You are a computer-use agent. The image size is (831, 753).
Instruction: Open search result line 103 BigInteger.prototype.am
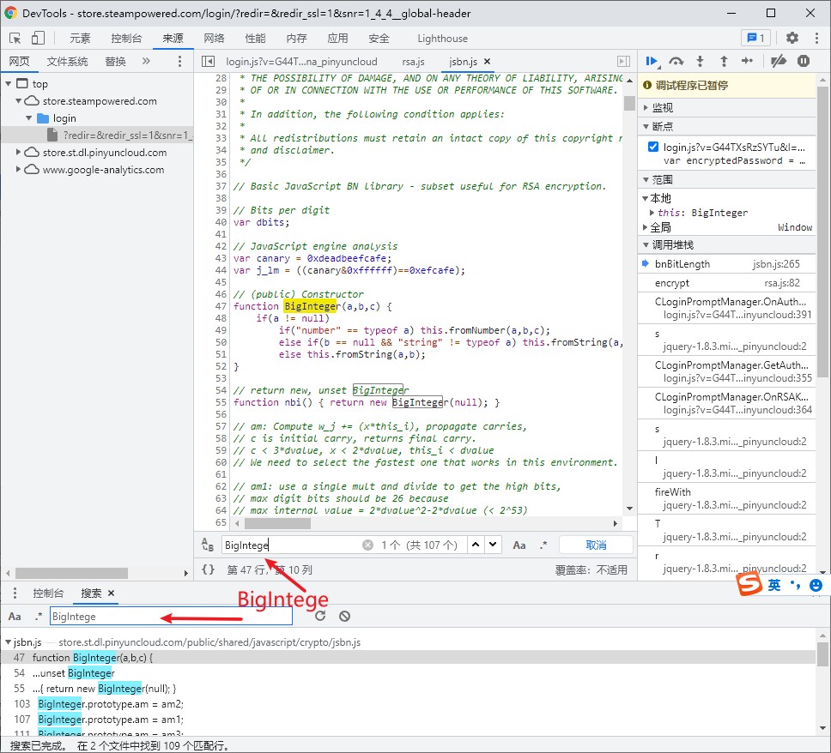[408, 704]
